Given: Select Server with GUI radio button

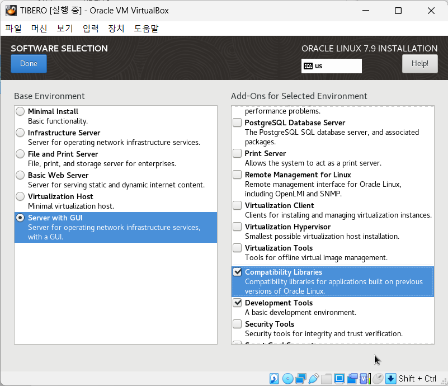Looking at the screenshot, I should click(20, 218).
